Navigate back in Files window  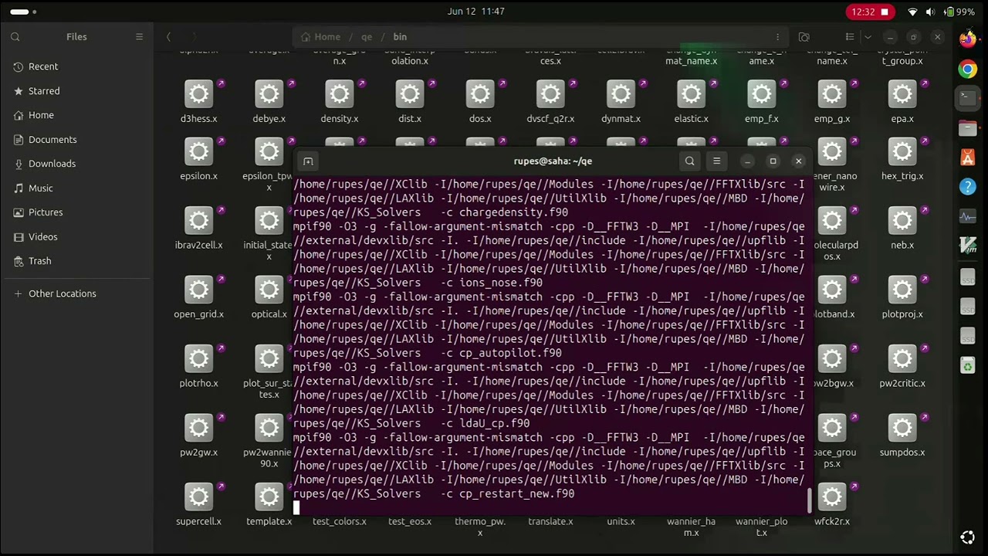click(168, 36)
